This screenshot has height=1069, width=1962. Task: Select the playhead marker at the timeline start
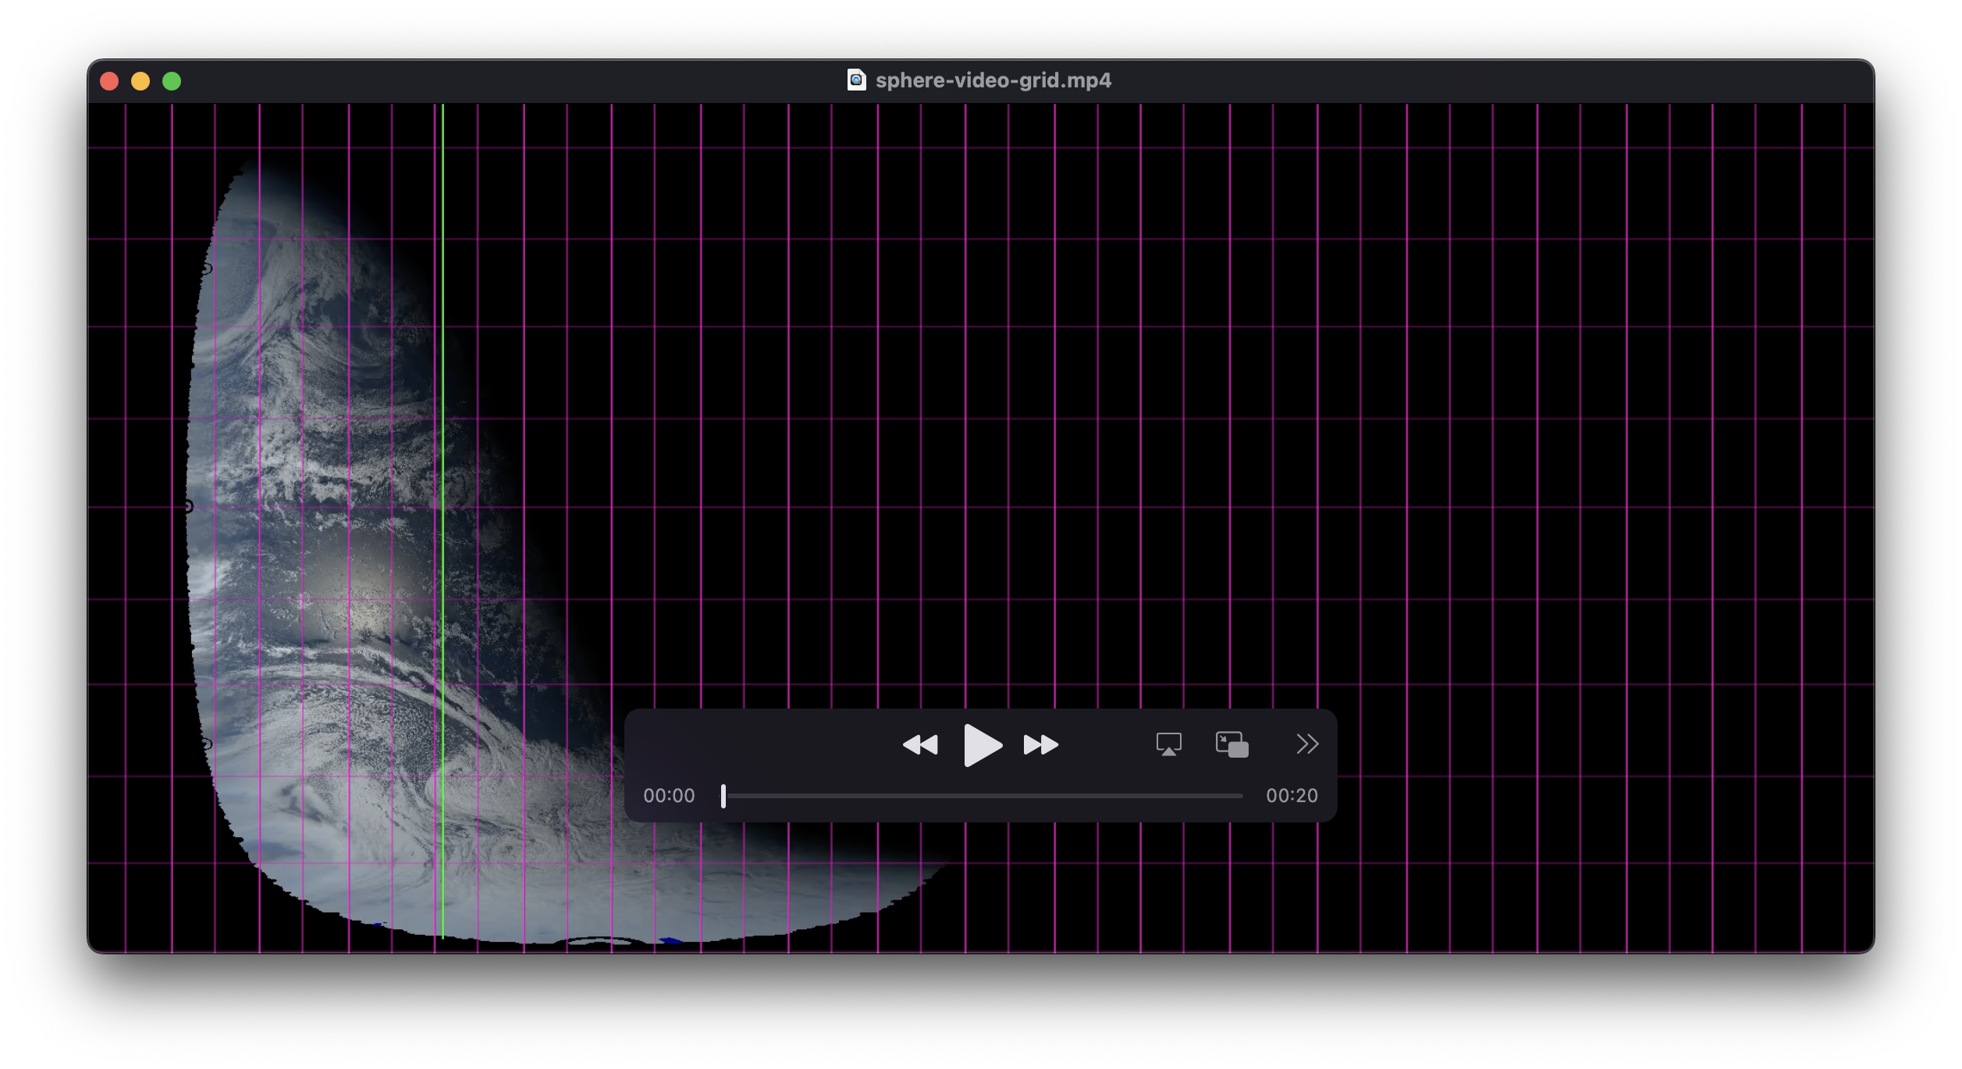(723, 795)
